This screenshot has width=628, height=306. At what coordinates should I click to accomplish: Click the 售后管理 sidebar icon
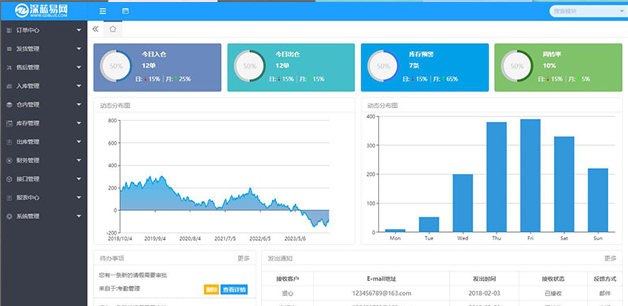(9, 67)
